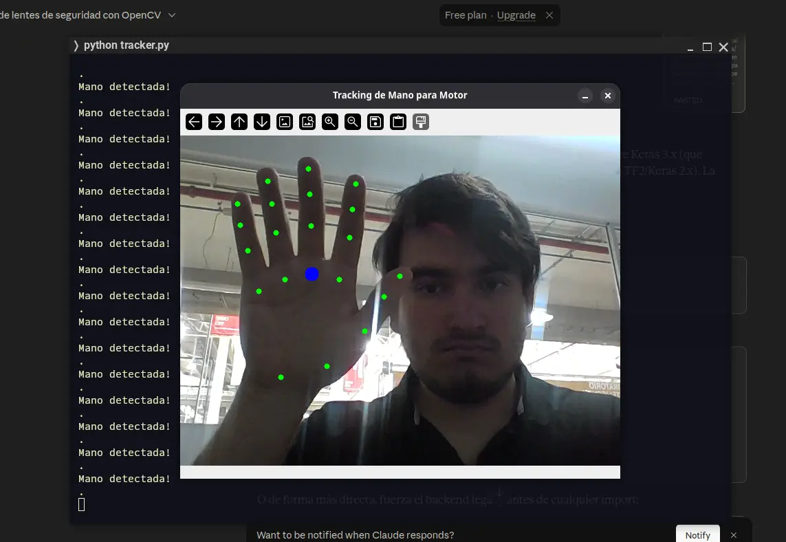Click the python tracker.py terminal title
The image size is (786, 542).
pyautogui.click(x=127, y=45)
